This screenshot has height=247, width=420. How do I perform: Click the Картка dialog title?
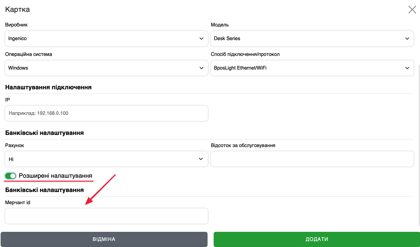click(17, 9)
